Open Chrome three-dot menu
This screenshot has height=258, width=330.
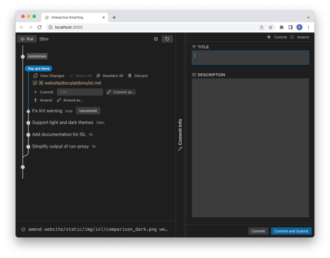tap(309, 27)
